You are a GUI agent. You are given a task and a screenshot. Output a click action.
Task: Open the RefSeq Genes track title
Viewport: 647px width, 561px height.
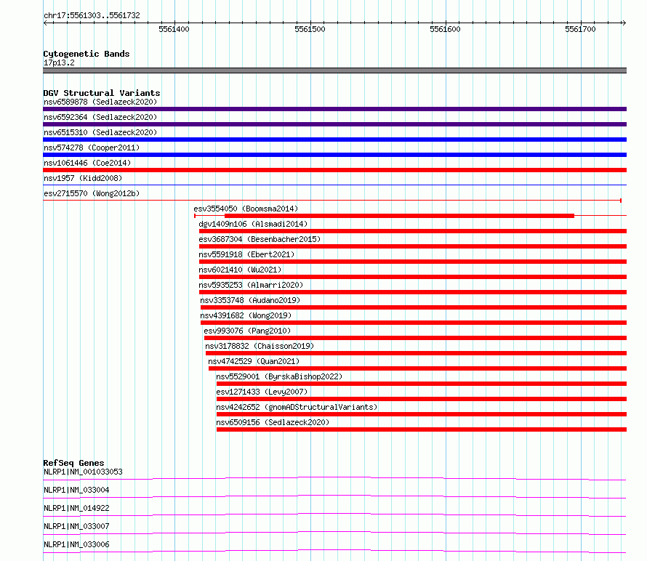click(x=73, y=463)
